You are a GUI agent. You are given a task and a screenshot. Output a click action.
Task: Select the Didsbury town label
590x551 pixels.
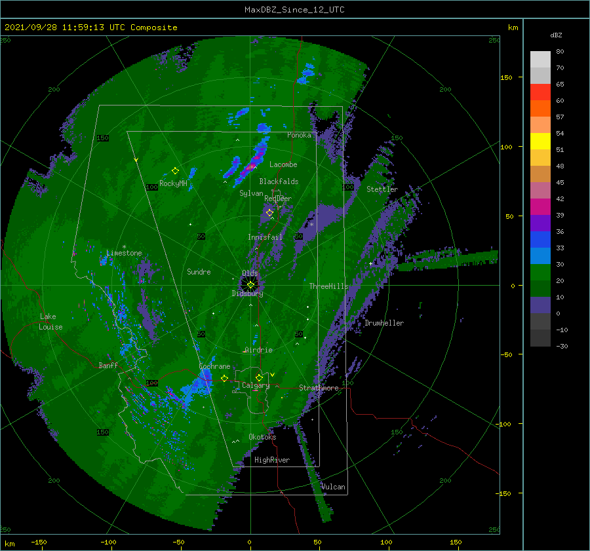pyautogui.click(x=247, y=294)
